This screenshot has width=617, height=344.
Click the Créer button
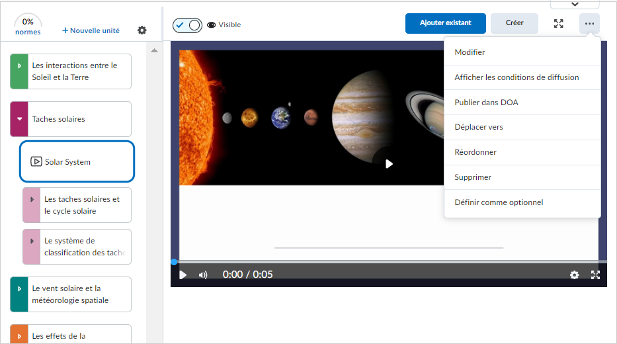point(514,23)
